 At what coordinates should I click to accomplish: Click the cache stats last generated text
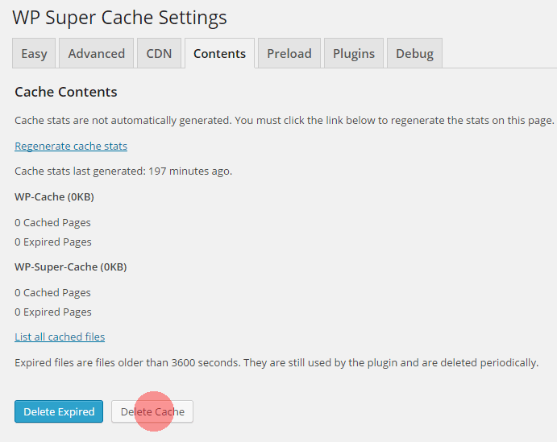[123, 171]
